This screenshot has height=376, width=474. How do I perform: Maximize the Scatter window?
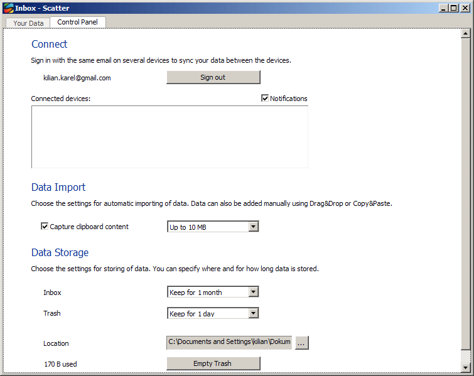pos(454,8)
